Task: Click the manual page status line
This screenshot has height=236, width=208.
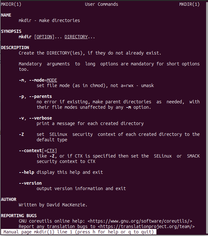Action: (78, 232)
